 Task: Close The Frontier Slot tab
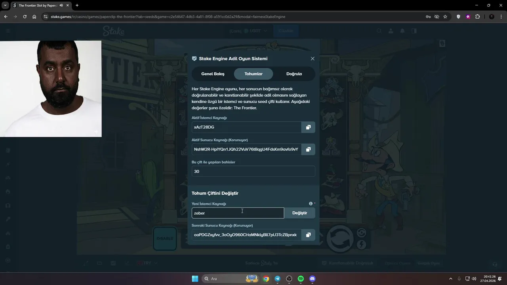(x=67, y=6)
